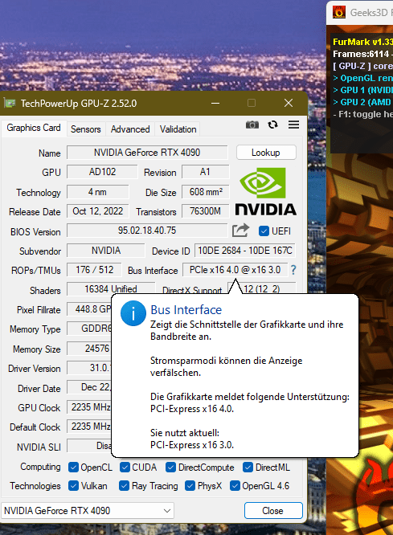Click the Name field NVIDIA GeForce RTX 4090
Screen dimensions: 393x535
pos(147,152)
